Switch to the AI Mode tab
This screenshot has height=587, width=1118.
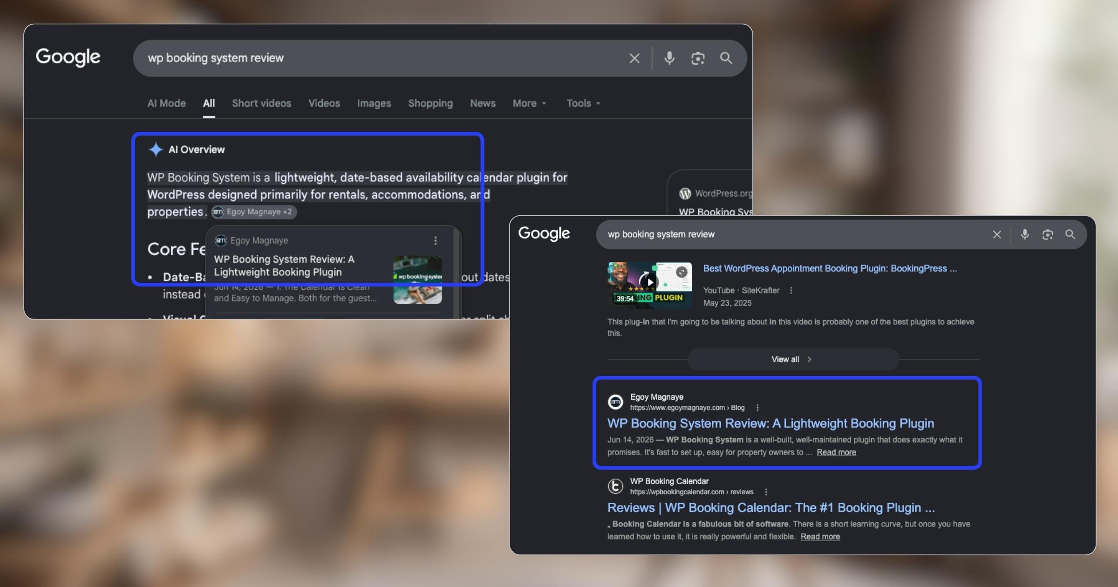[x=166, y=103]
